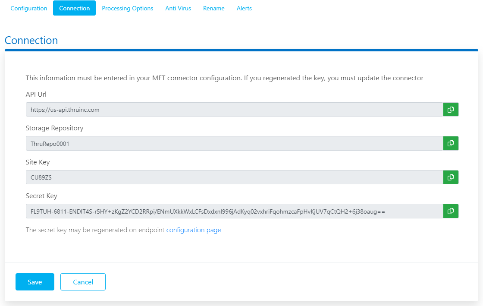Click the Secret Key label

click(x=41, y=196)
